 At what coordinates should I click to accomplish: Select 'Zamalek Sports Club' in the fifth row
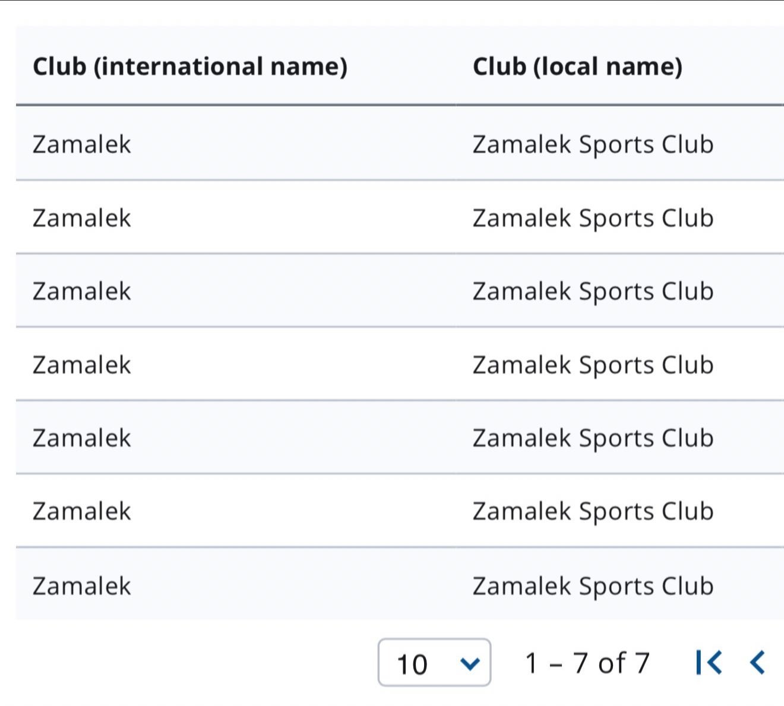593,438
